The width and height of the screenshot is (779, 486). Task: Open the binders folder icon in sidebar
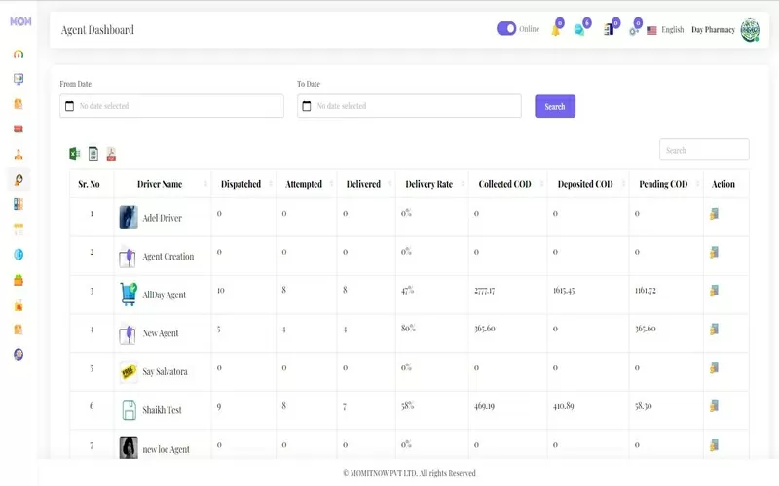point(19,204)
